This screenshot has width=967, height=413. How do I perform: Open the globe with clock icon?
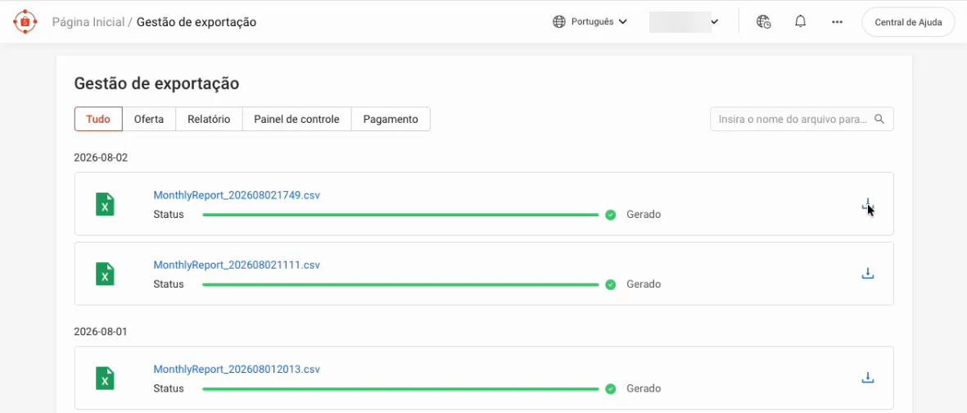pyautogui.click(x=763, y=21)
